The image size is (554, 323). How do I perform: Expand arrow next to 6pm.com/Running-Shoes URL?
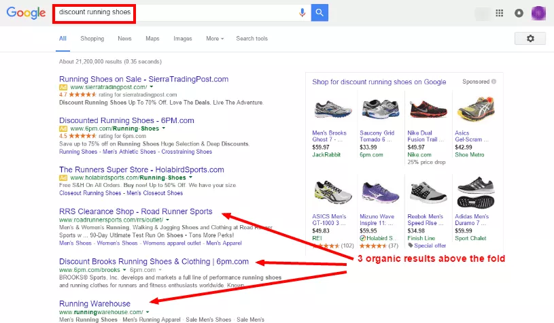point(164,129)
